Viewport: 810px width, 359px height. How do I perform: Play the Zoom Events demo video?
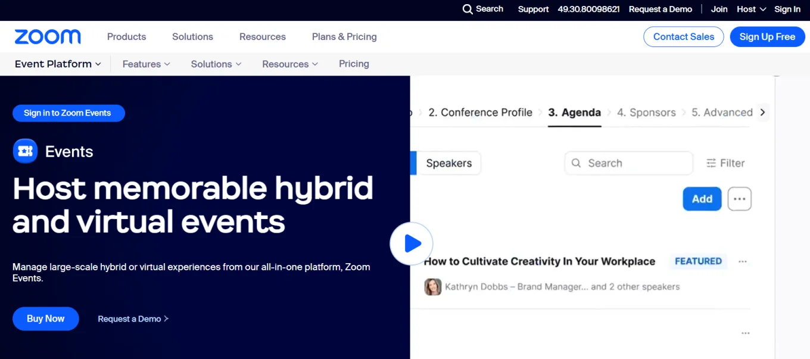click(x=411, y=243)
